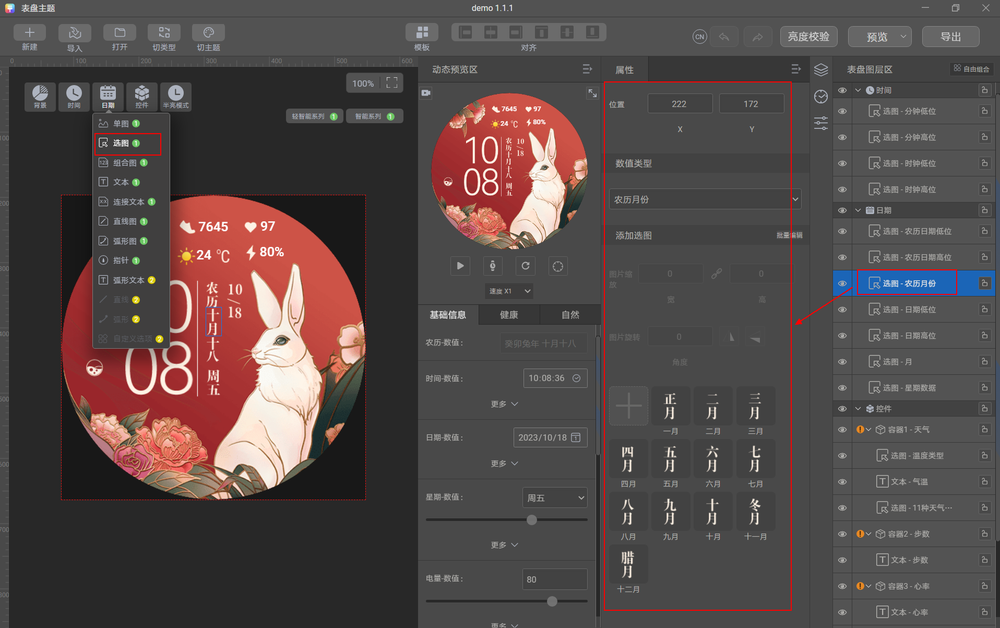The image size is (1000, 628).
Task: Click the 导出 export button
Action: [950, 37]
